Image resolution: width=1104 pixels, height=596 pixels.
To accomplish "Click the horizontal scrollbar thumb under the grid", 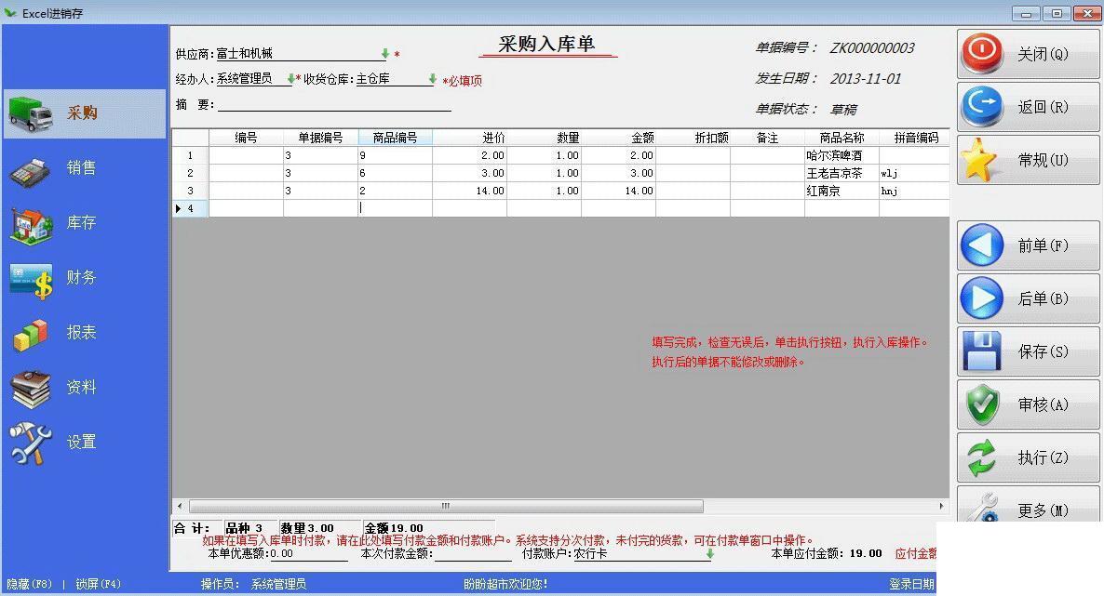I will tap(446, 506).
